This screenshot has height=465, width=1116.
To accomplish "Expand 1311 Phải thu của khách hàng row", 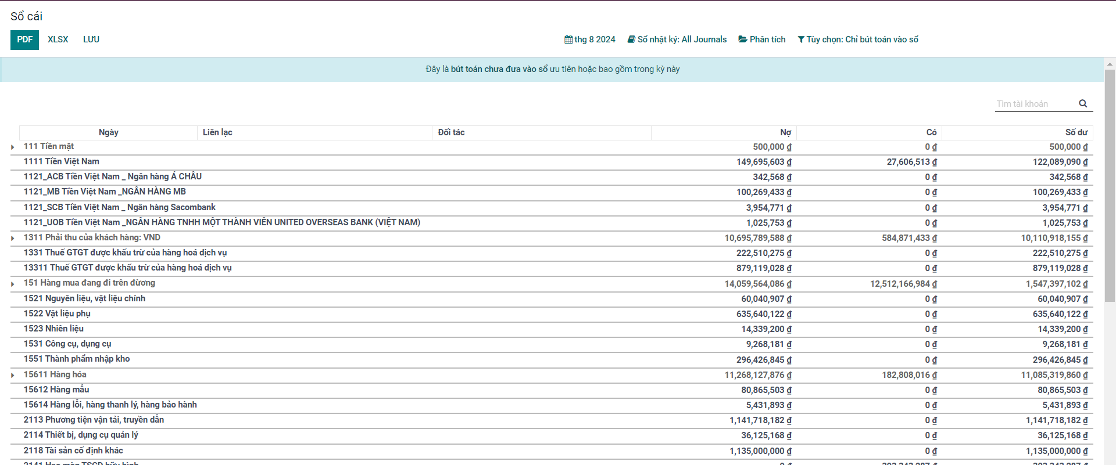I will coord(13,239).
